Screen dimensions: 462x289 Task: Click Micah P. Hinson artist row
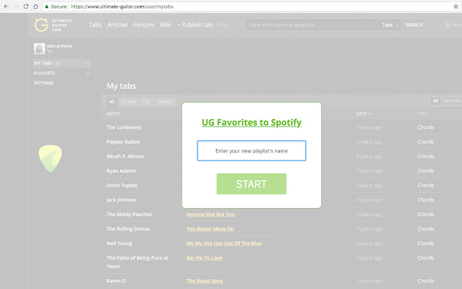coord(125,156)
